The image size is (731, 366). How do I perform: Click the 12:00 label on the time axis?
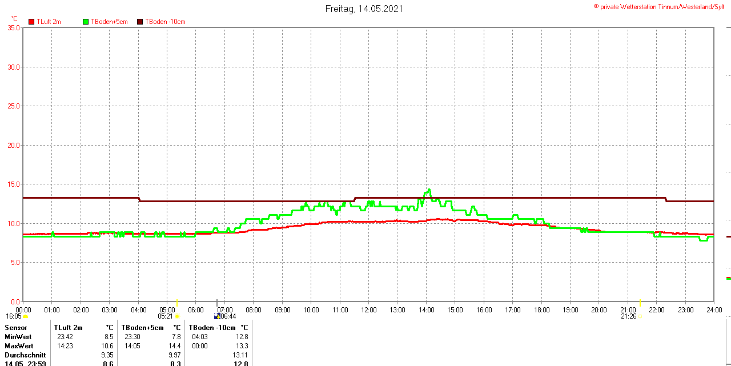coord(368,310)
